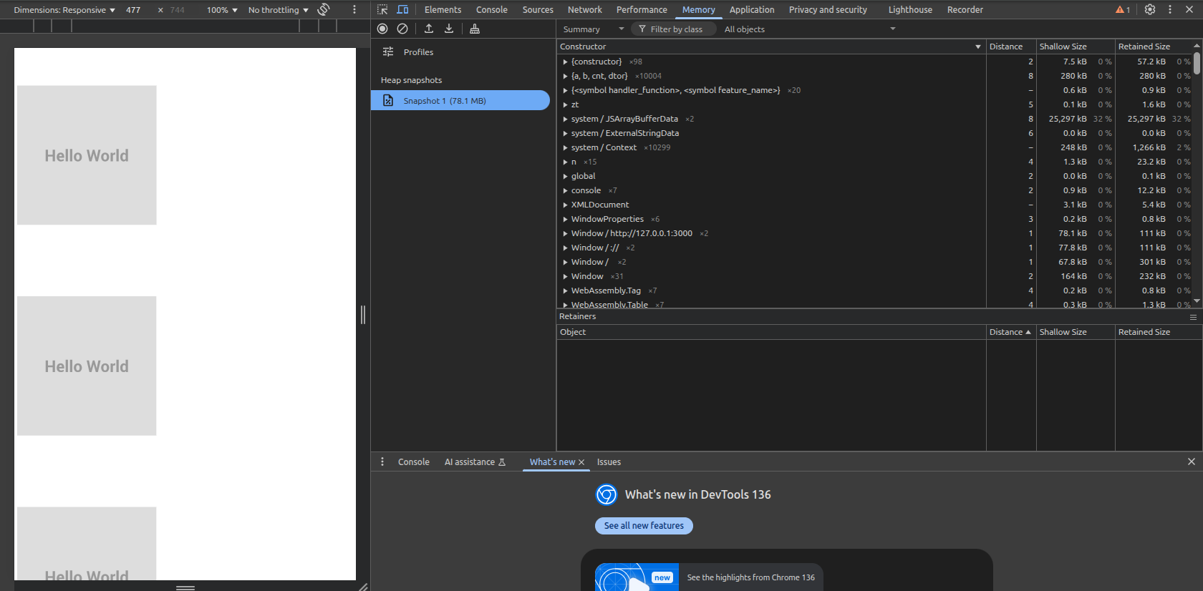Expand the Window / http://127.0.0.1:3000 row
1203x591 pixels.
[565, 233]
